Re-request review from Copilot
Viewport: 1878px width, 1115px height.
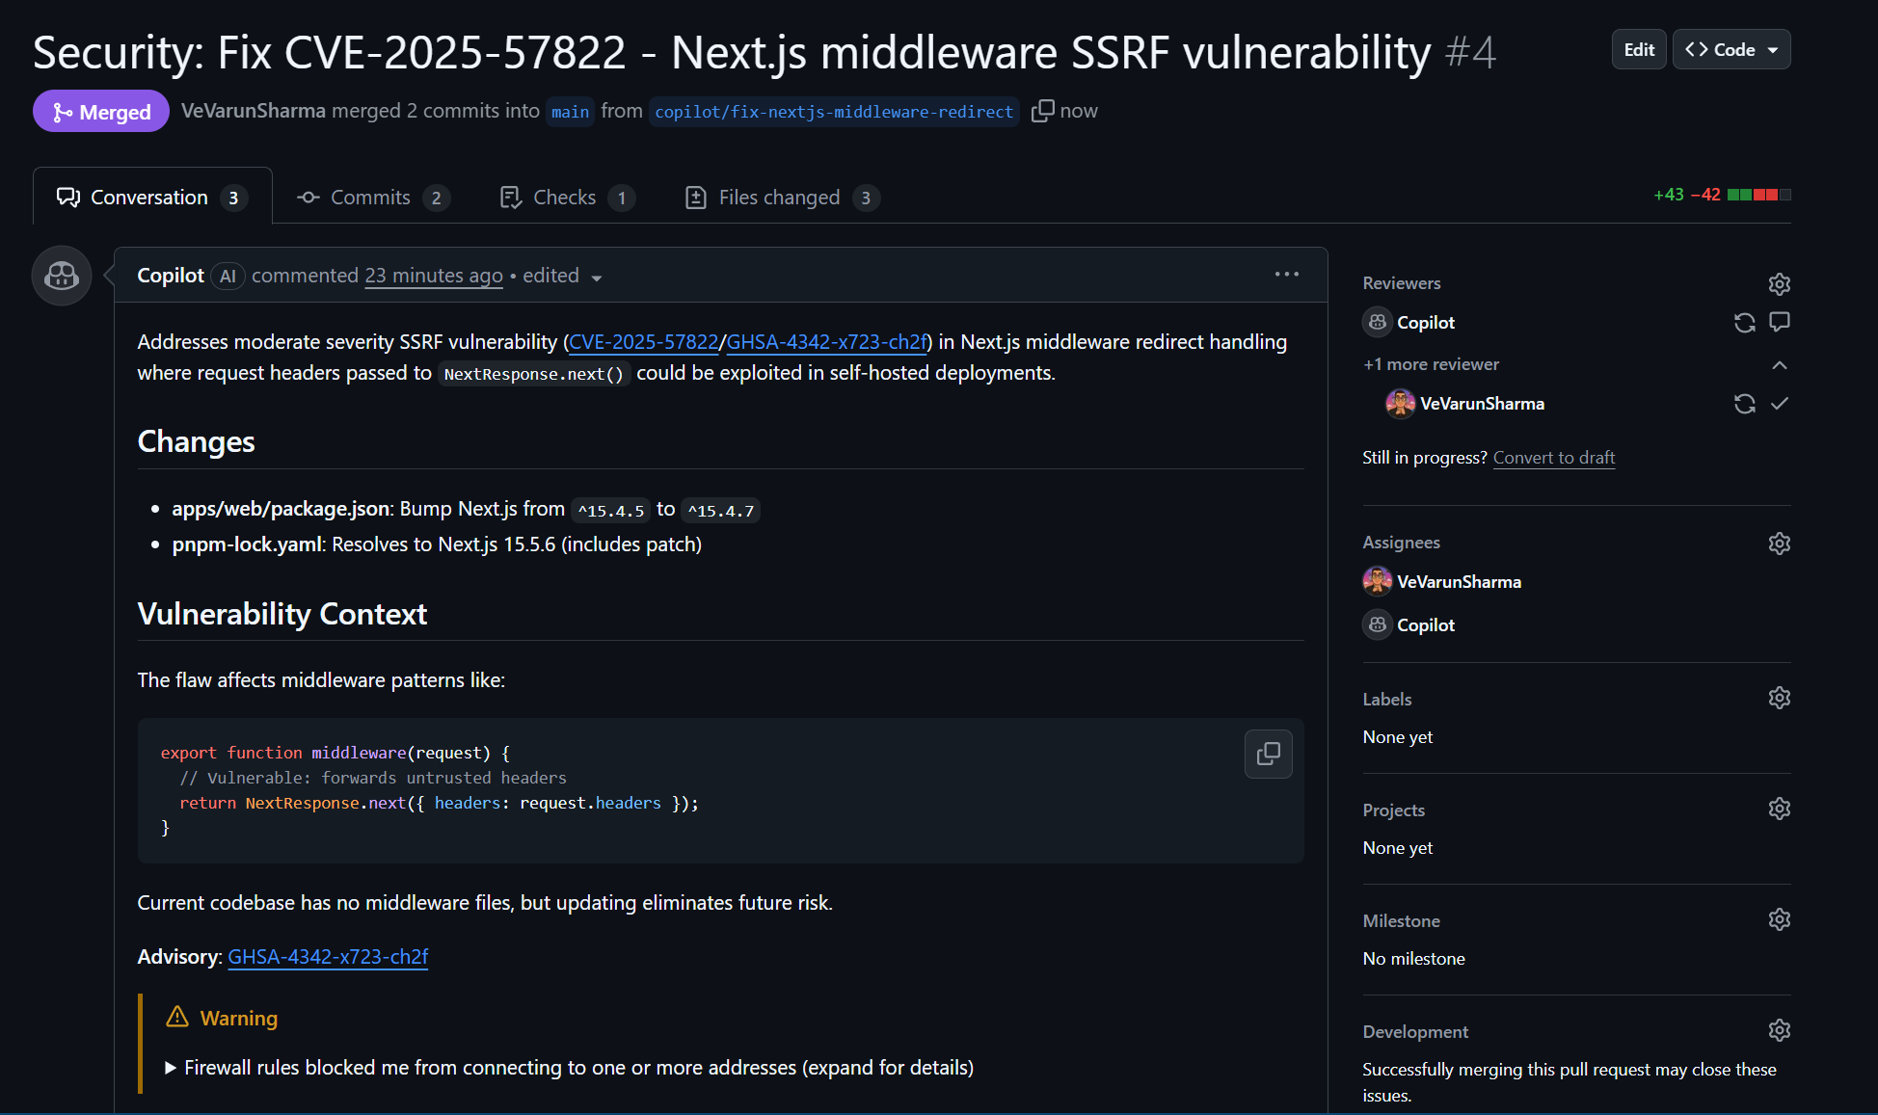[1744, 323]
